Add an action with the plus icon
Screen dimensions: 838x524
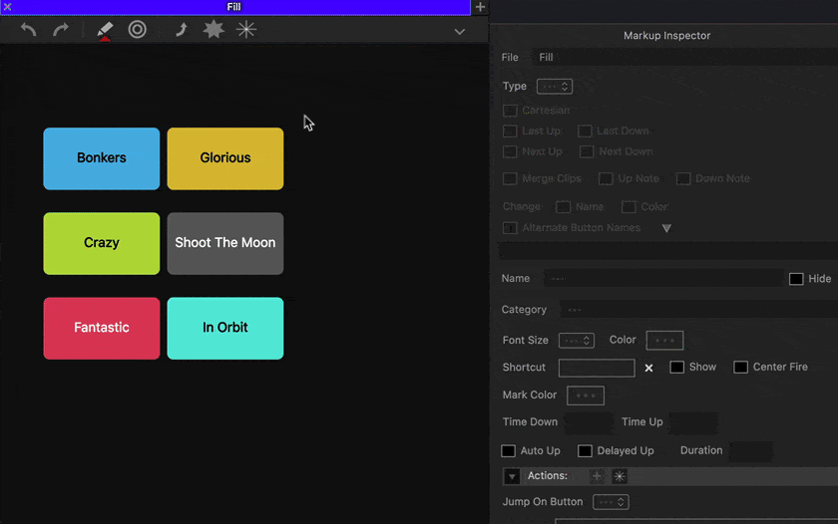[597, 476]
